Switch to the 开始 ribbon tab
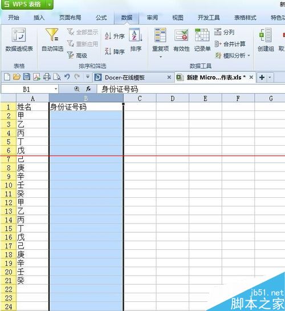The width and height of the screenshot is (285, 311). tap(14, 18)
